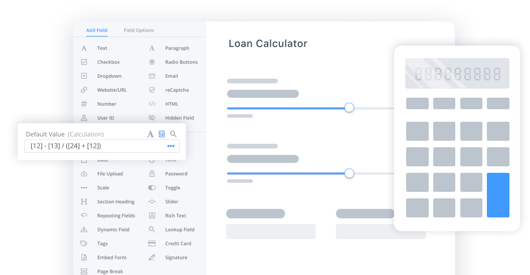
Task: Click the Rich Text icon
Action: click(152, 215)
